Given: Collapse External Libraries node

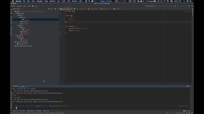Looking at the screenshot, I should [13, 42].
